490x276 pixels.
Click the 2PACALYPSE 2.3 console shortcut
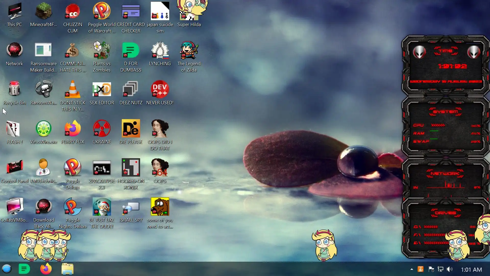tap(102, 168)
